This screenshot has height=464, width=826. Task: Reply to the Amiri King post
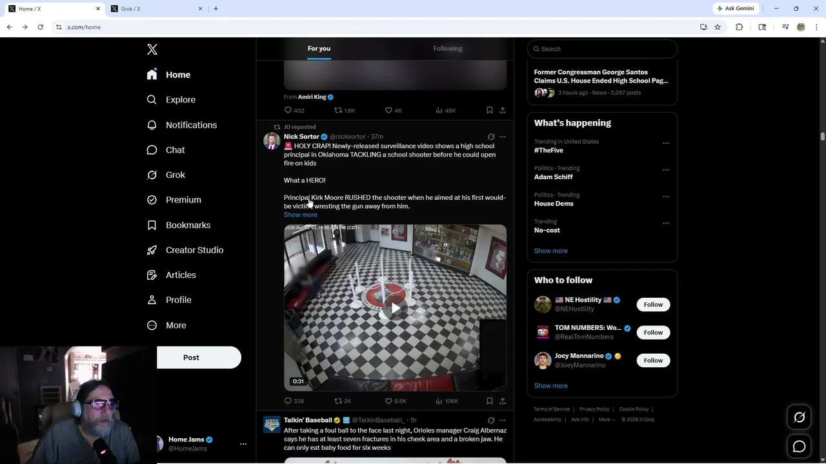click(294, 110)
